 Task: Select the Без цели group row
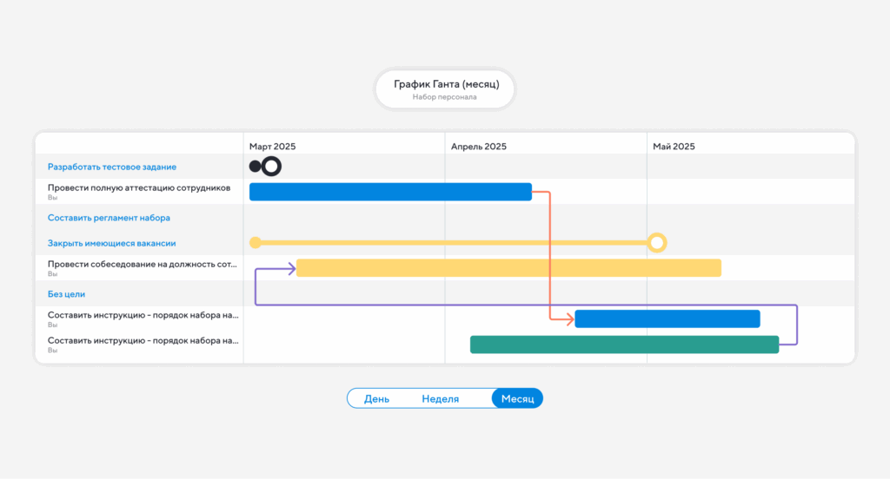click(x=66, y=294)
